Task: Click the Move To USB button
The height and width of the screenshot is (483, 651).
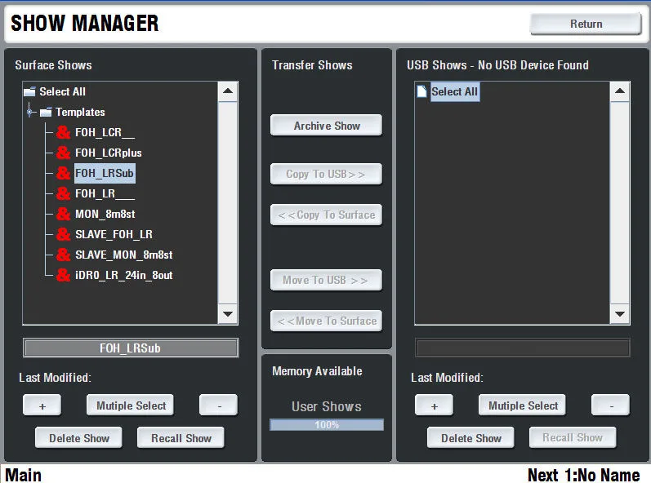Action: coord(327,281)
